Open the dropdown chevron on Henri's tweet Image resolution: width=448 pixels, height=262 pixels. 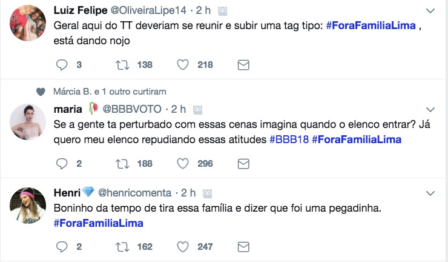click(430, 193)
